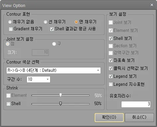Click the Shell slider 50% value

(98, 103)
